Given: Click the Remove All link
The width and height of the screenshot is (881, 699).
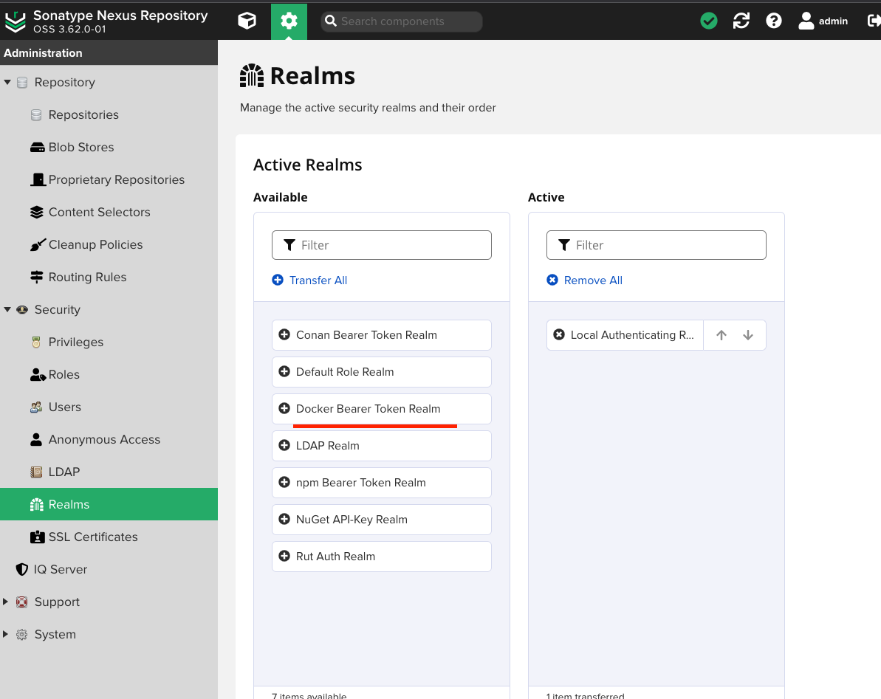Looking at the screenshot, I should (592, 280).
